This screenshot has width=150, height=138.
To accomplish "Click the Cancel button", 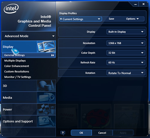I will pyautogui.click(x=102, y=133).
